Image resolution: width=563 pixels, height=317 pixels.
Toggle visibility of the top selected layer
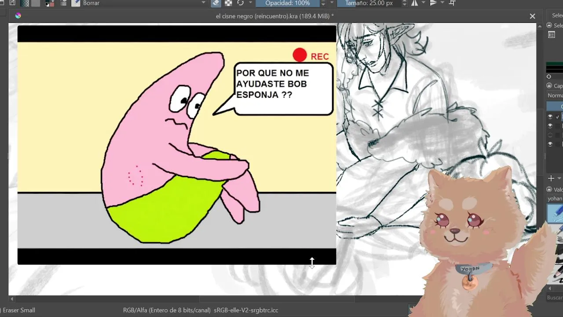tap(550, 117)
